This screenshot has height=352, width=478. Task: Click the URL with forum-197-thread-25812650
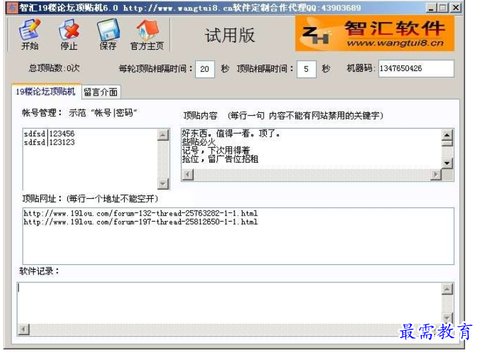[x=141, y=222]
